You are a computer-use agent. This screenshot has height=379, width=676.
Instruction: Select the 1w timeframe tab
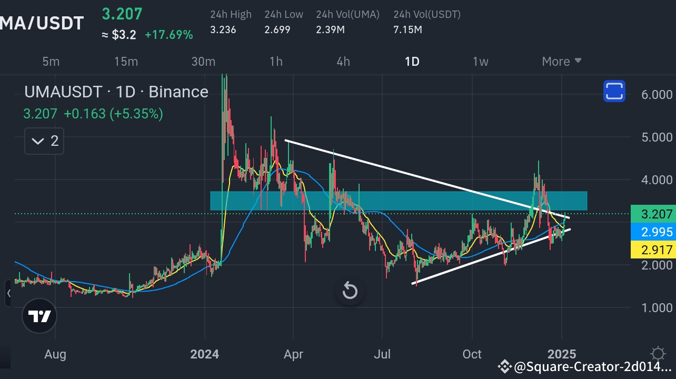(480, 61)
